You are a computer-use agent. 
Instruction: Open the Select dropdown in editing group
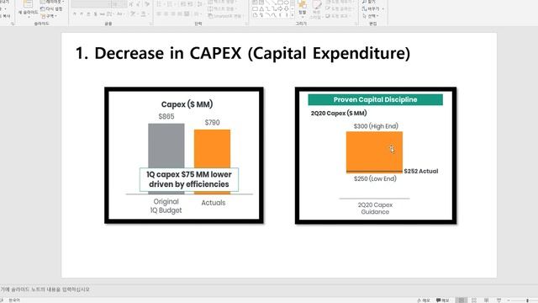coord(371,16)
